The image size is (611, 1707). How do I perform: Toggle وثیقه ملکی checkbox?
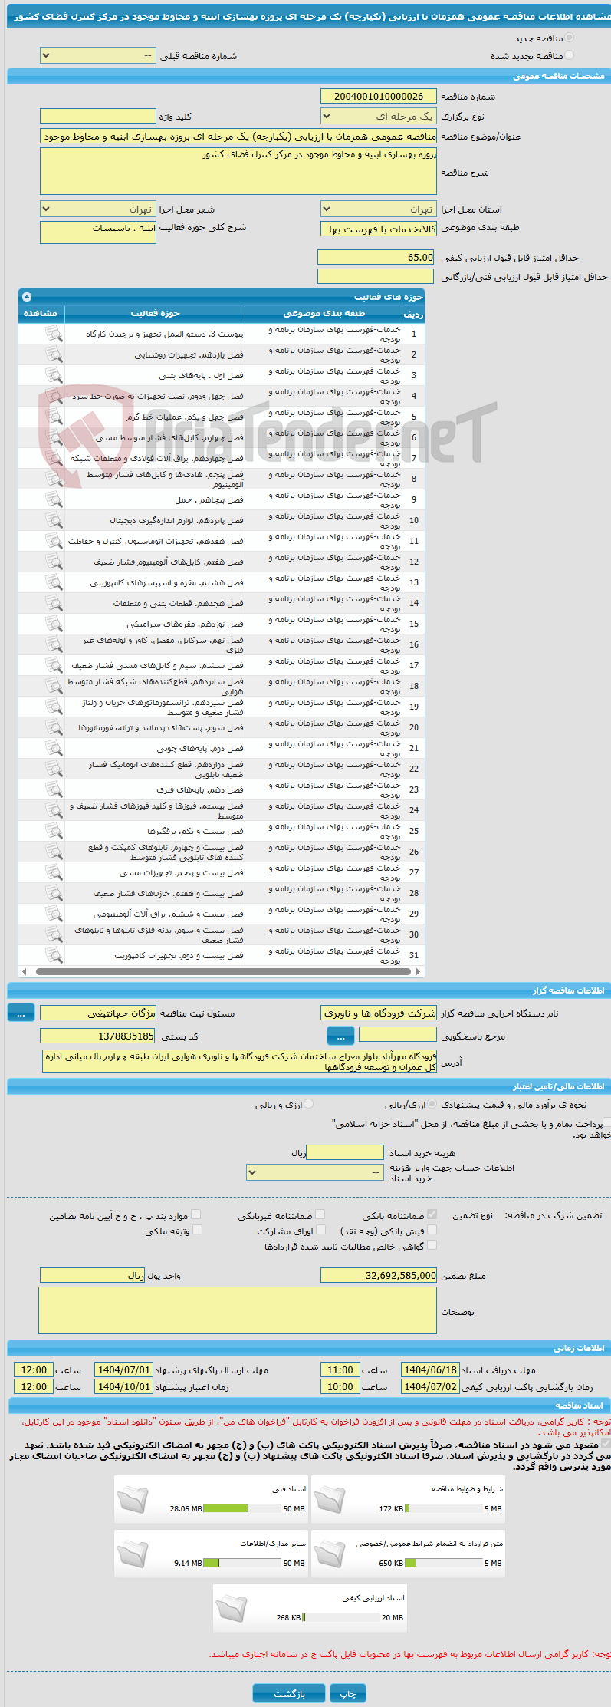click(x=196, y=1230)
